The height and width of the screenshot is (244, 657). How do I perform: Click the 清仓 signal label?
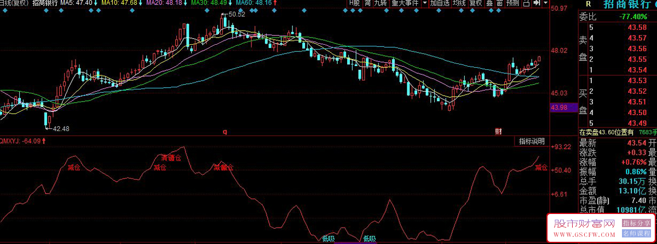tap(170, 158)
